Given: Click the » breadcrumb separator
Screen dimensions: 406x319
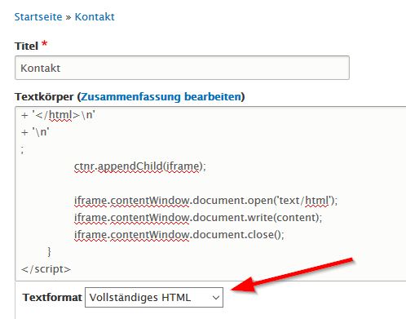Looking at the screenshot, I should coord(68,17).
